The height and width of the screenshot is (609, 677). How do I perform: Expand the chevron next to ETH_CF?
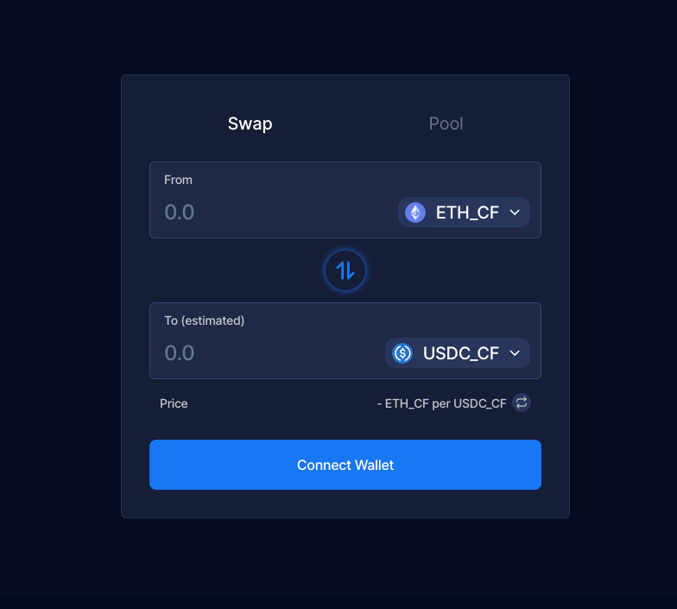pos(515,213)
